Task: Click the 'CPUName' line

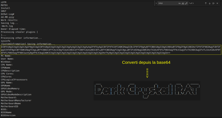Action: [x=5, y=68]
